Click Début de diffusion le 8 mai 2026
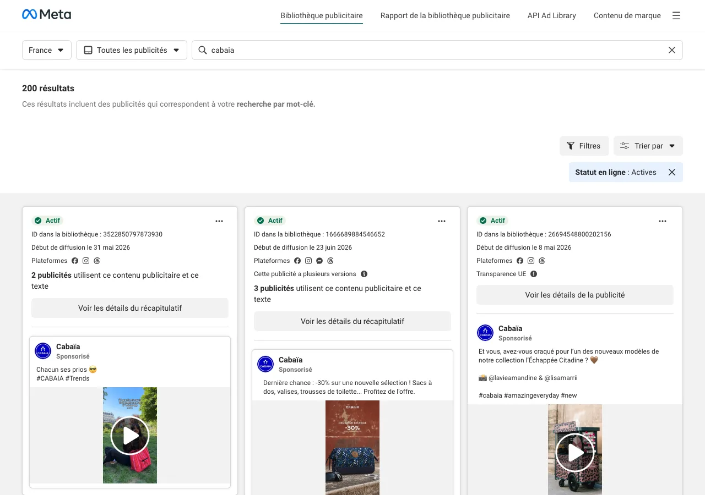 point(524,248)
